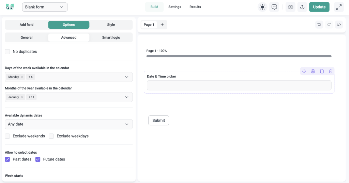This screenshot has height=183, width=349.
Task: Select the Page 1 tab
Action: coord(149,25)
